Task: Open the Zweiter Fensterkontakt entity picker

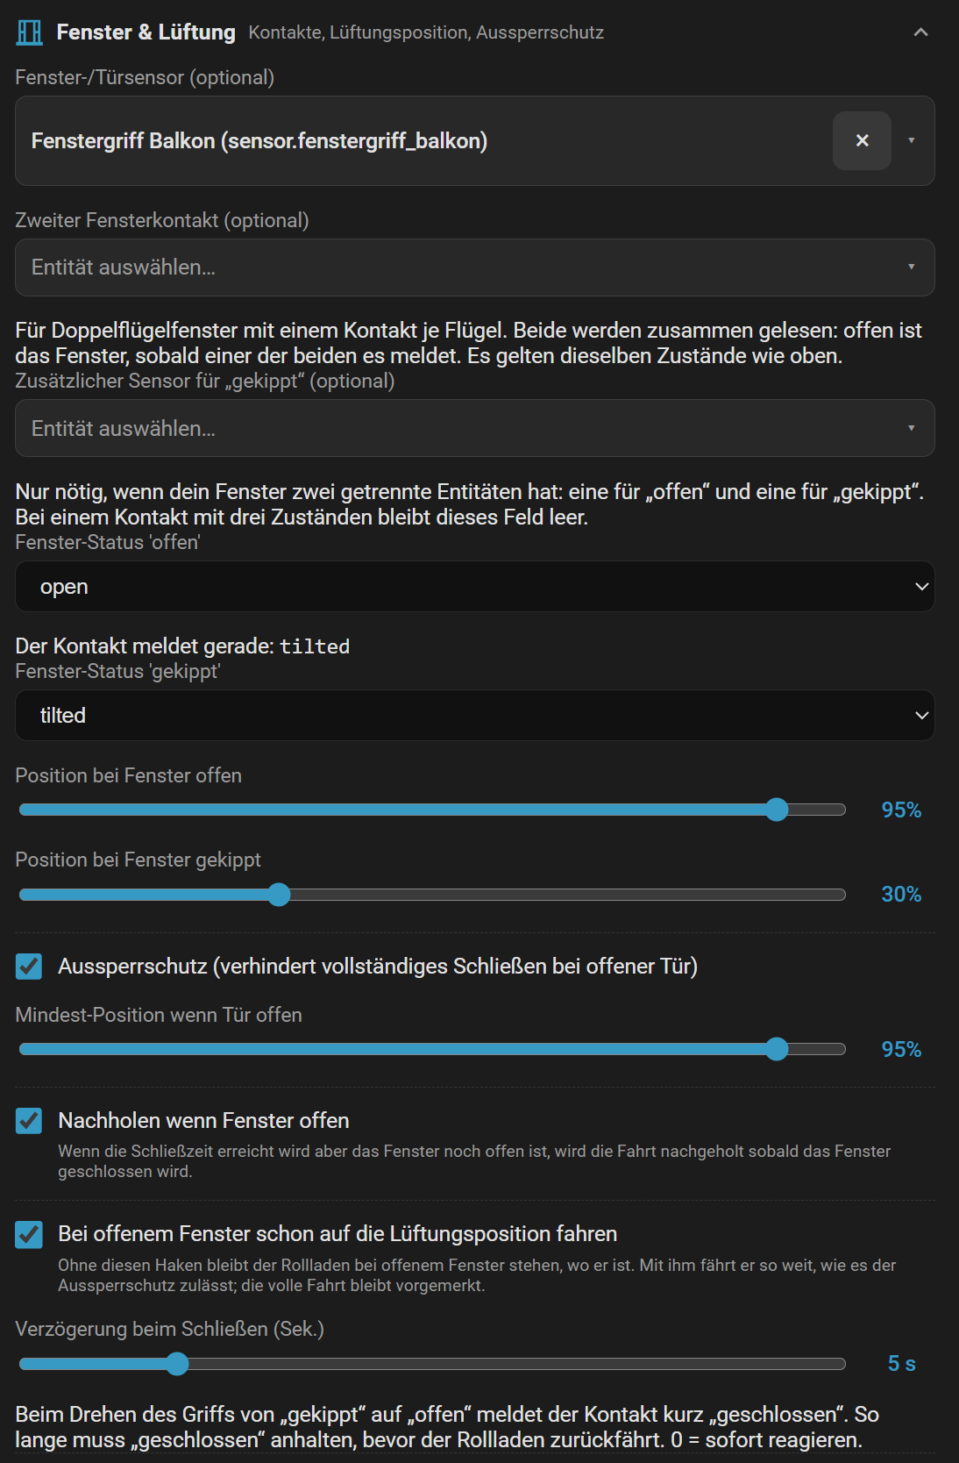Action: click(475, 268)
